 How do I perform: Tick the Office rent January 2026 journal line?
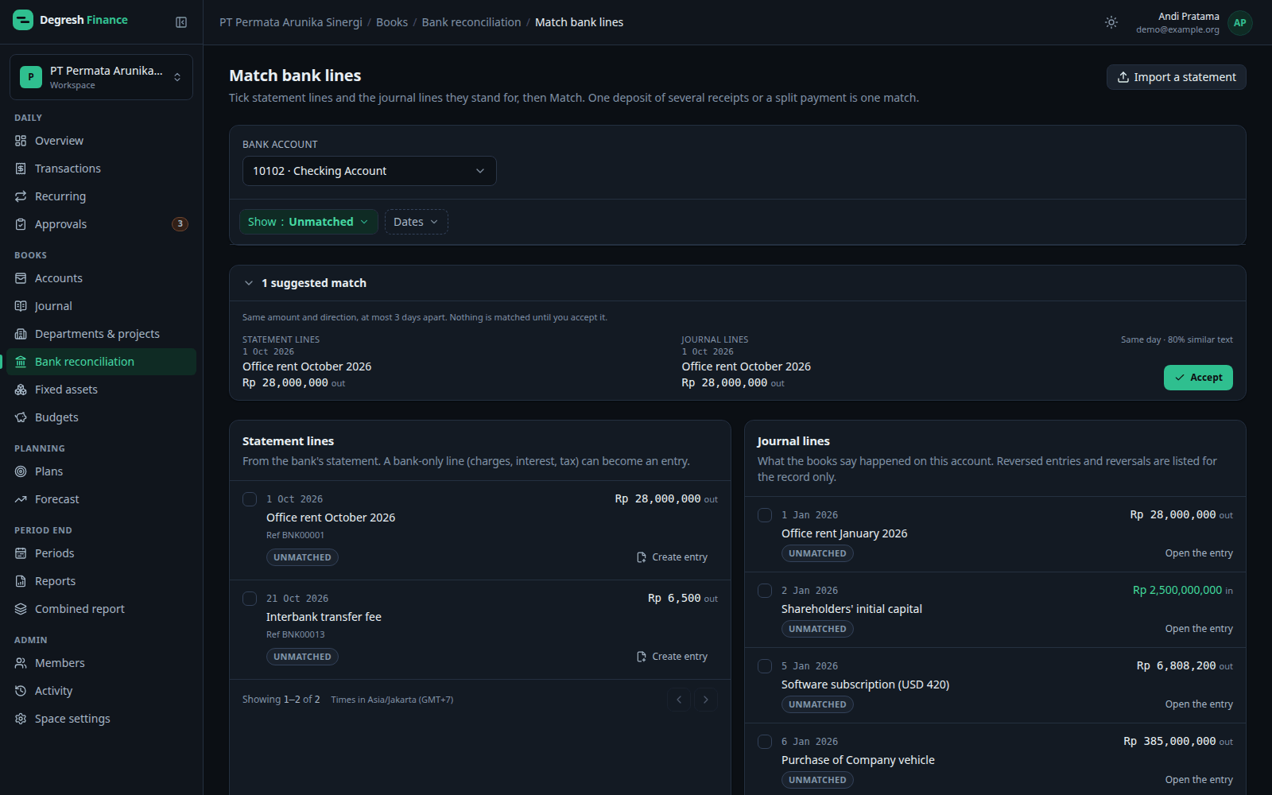click(x=765, y=515)
